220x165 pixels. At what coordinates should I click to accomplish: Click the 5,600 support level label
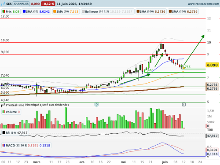(5, 92)
